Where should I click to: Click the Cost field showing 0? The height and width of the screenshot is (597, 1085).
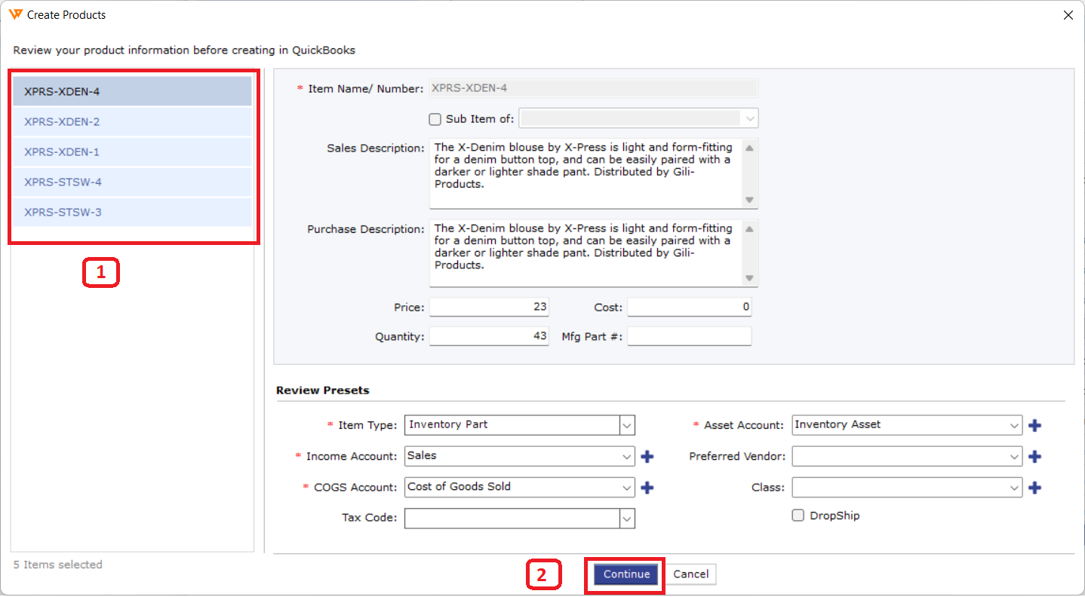tap(689, 307)
